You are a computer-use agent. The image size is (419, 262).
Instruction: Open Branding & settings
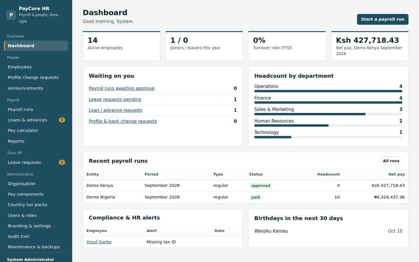pos(36,226)
